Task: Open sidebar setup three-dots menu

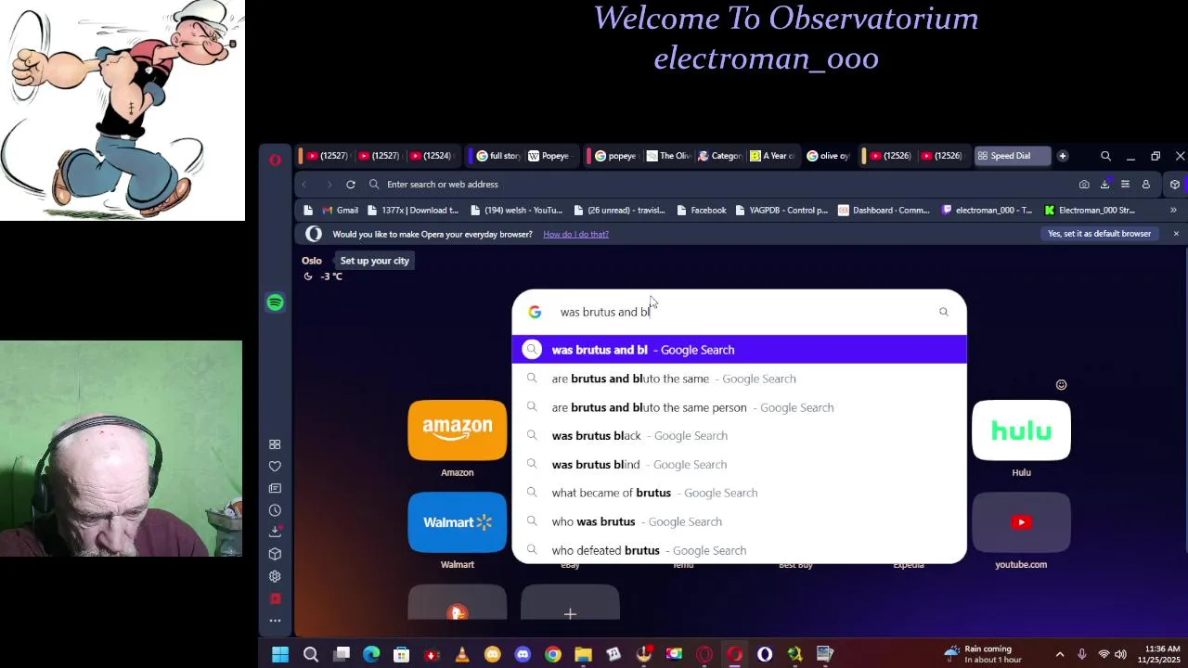Action: point(275,621)
